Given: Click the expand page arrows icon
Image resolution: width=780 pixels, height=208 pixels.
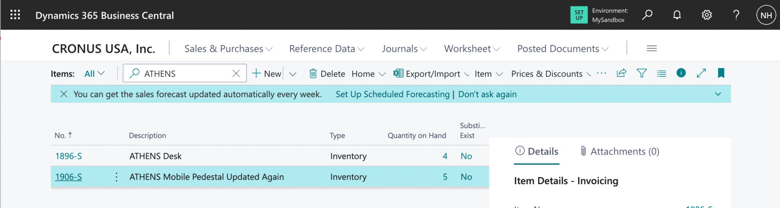Looking at the screenshot, I should 701,73.
